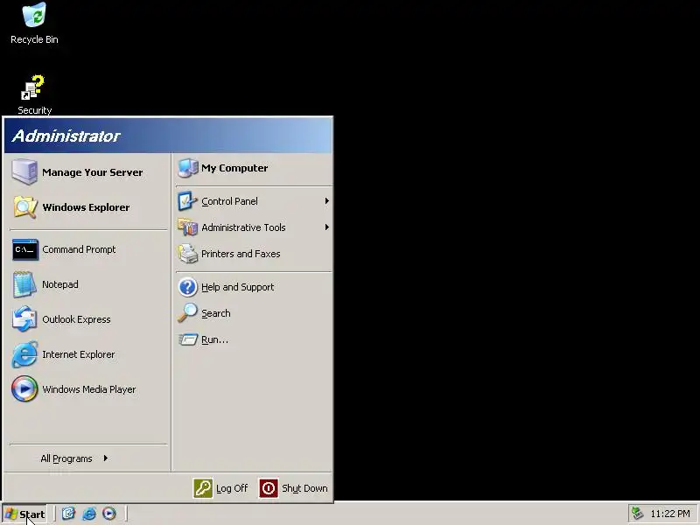Click the Start button on taskbar
Viewport: 700px width, 525px height.
[25, 514]
